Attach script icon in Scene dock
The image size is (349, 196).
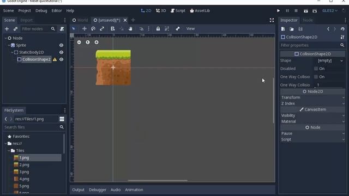[x=62, y=29]
